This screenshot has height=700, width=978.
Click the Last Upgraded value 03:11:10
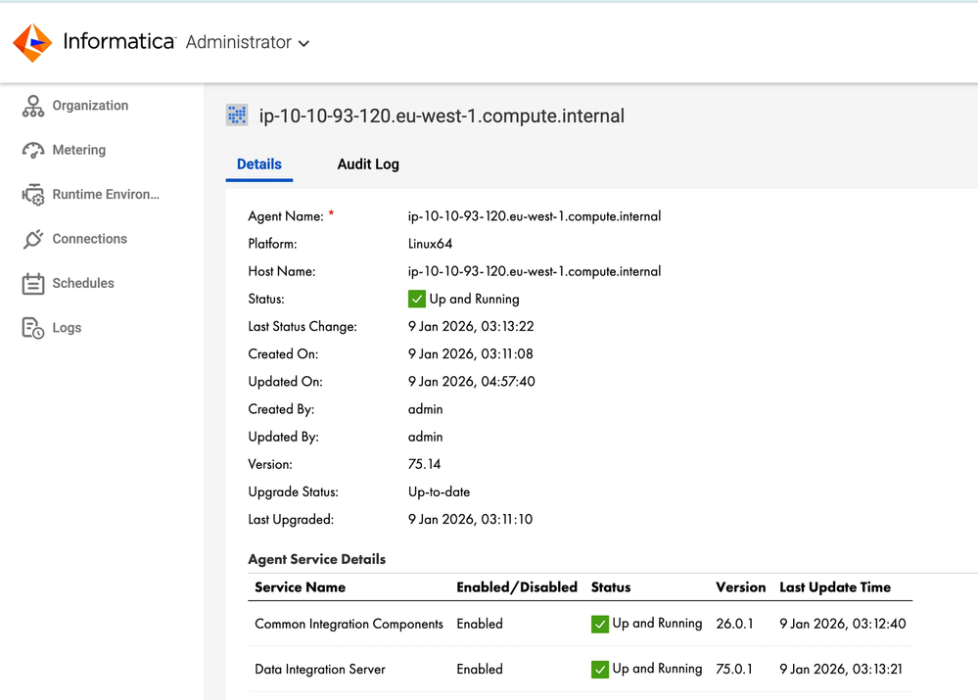click(470, 519)
